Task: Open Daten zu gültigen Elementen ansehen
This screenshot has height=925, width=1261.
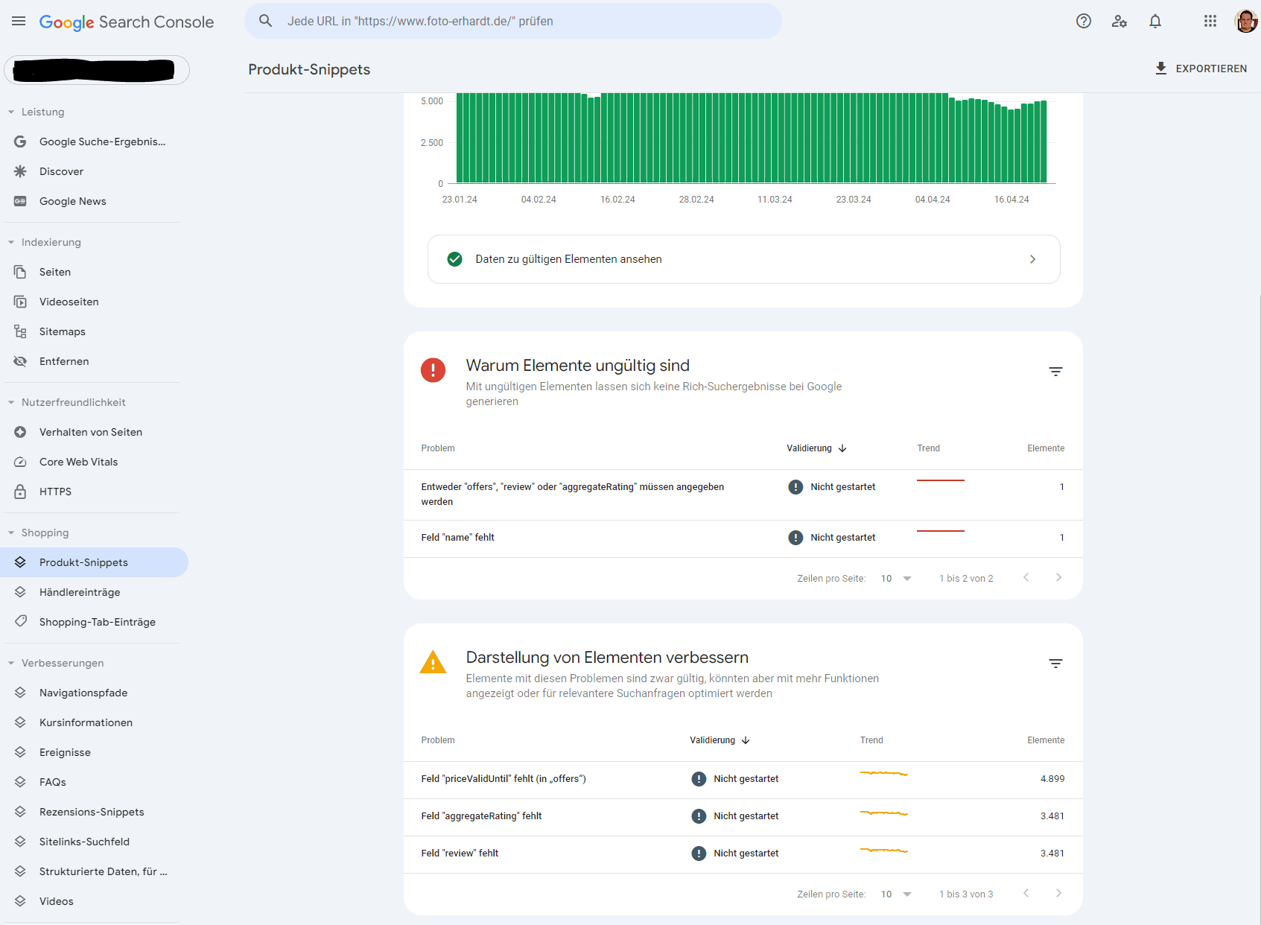Action: (743, 259)
